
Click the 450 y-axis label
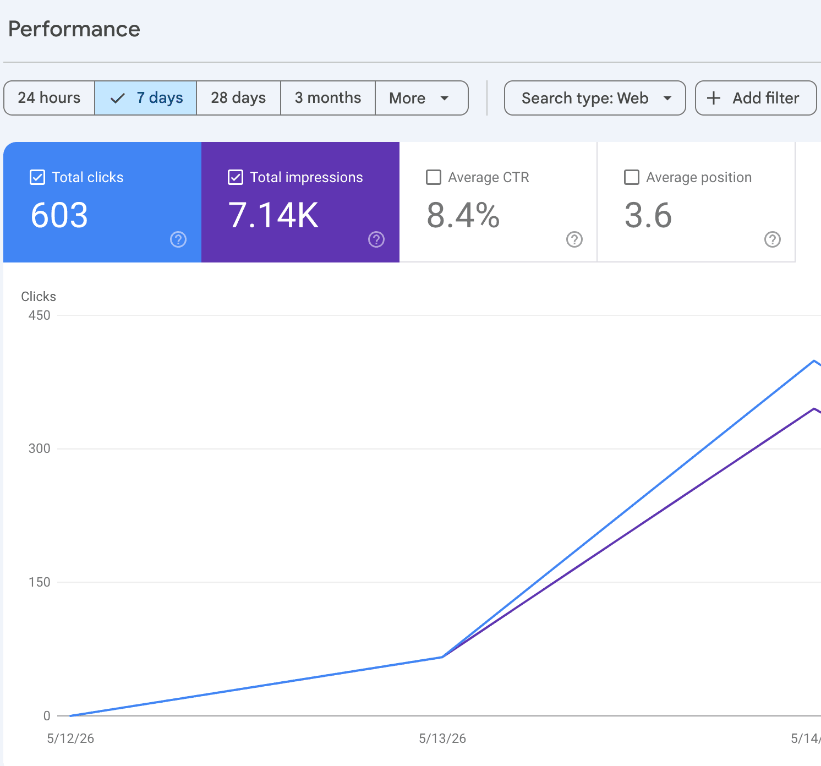pyautogui.click(x=40, y=315)
